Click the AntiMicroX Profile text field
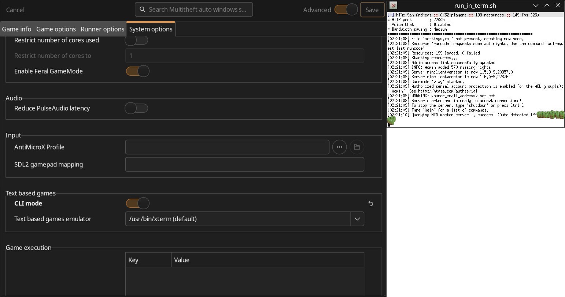565x297 pixels. (227, 147)
